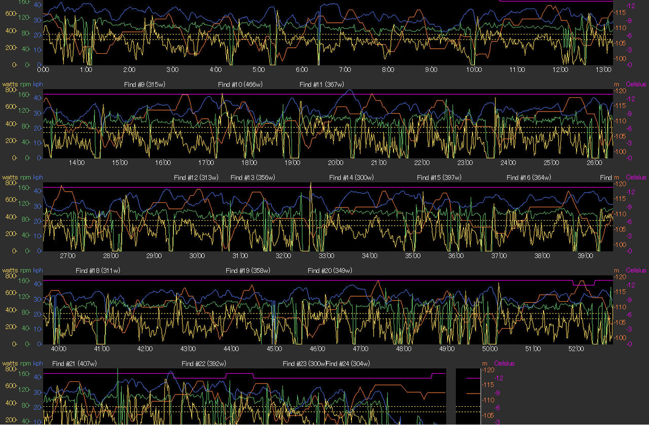
Task: Select the 'Find #14 (300w)' marker label
Action: pos(351,178)
